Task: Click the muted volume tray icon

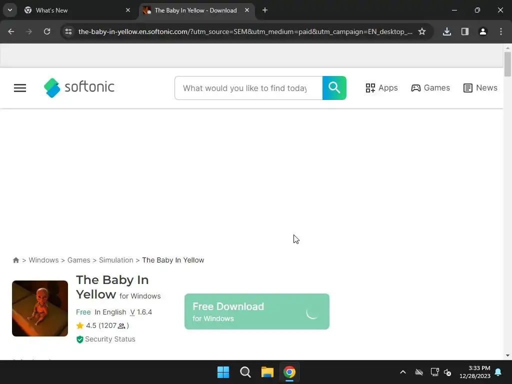Action: 447,372
